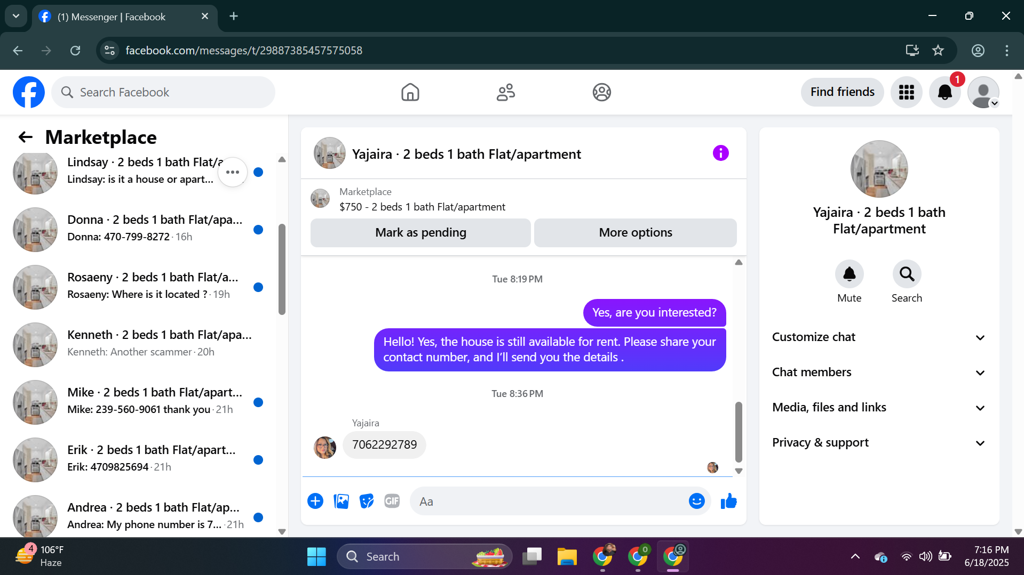
Task: Open the Groups icon in top navigation
Action: point(601,92)
